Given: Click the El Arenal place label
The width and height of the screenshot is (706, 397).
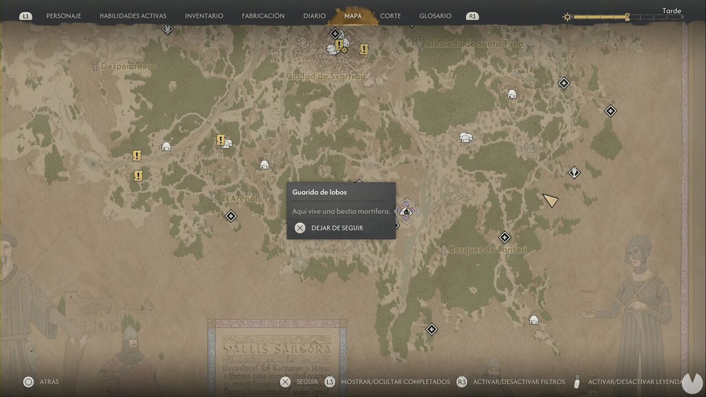Looking at the screenshot, I should [x=239, y=198].
